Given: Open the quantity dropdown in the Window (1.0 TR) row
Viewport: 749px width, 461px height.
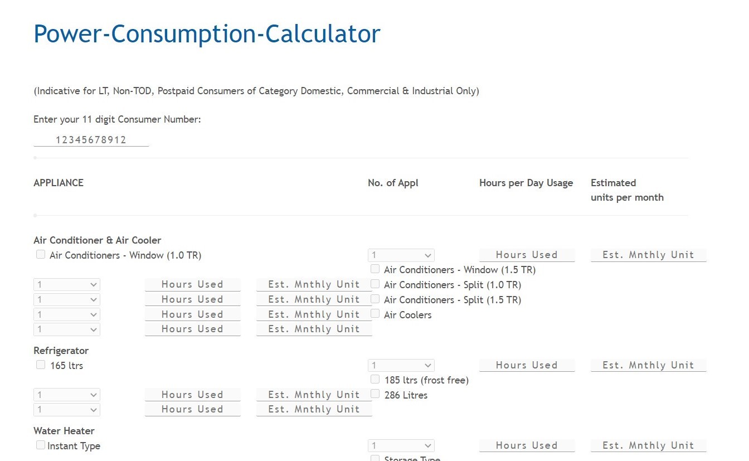Looking at the screenshot, I should pyautogui.click(x=401, y=255).
